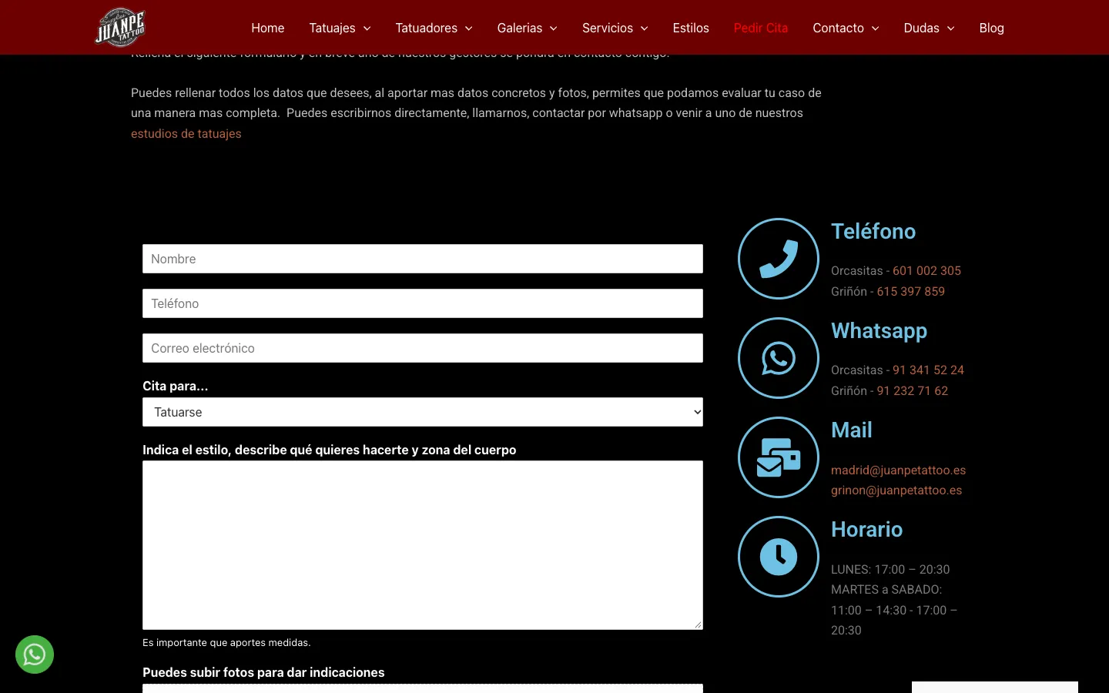Expand the Servicios submenu arrow
This screenshot has width=1109, height=693.
[645, 28]
